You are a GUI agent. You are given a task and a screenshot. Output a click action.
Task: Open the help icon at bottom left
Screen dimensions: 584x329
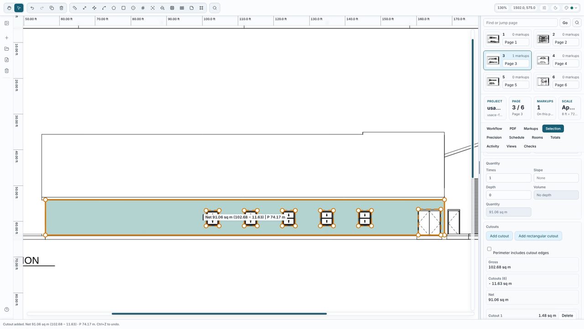click(x=6, y=310)
